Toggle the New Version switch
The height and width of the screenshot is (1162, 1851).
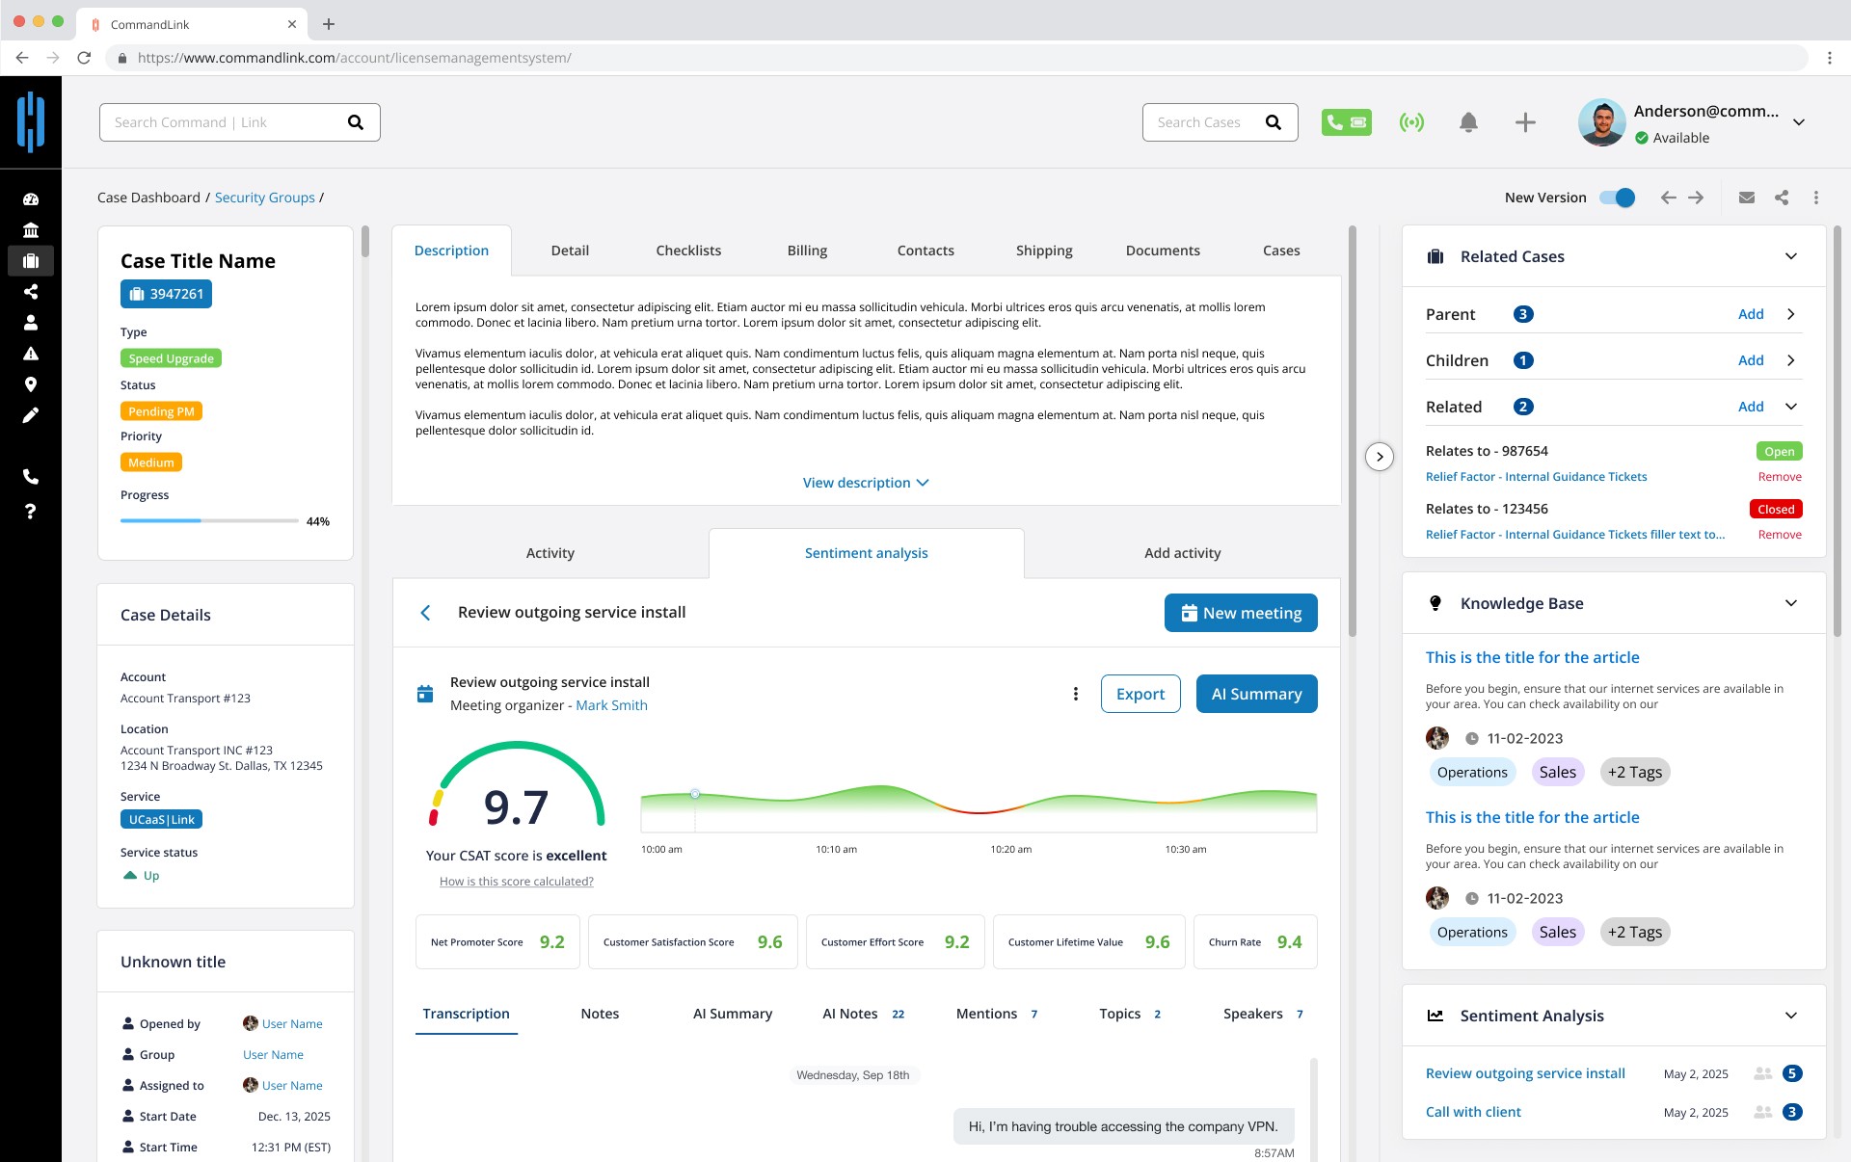(x=1618, y=198)
